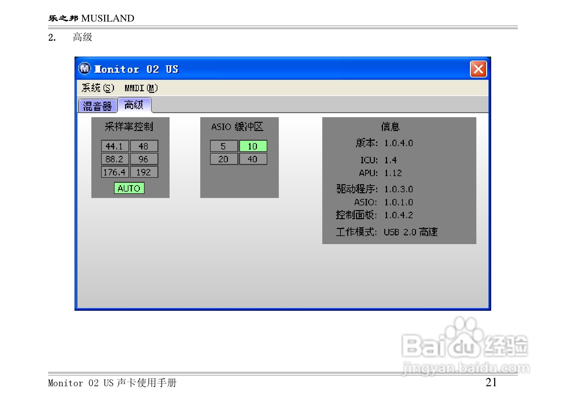Image resolution: width=565 pixels, height=400 pixels.
Task: Select the 176.4 sample rate
Action: tap(114, 172)
